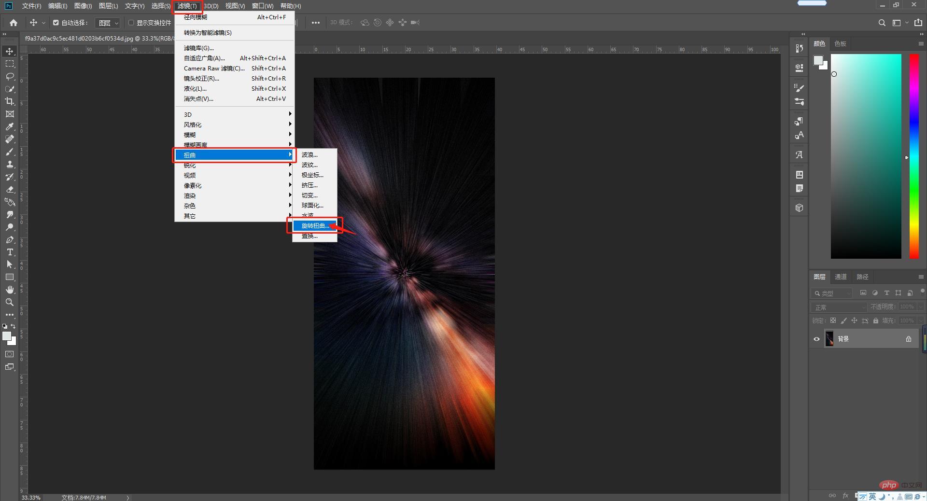Open the blend mode 正常 dropdown
The width and height of the screenshot is (927, 501).
coord(839,307)
